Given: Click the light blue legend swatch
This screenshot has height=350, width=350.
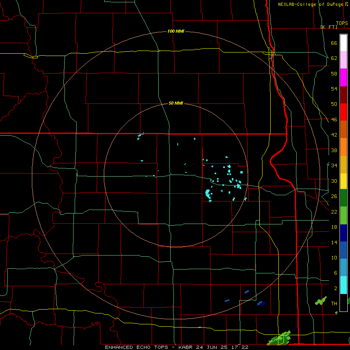Looking at the screenshot, I should (x=343, y=268).
